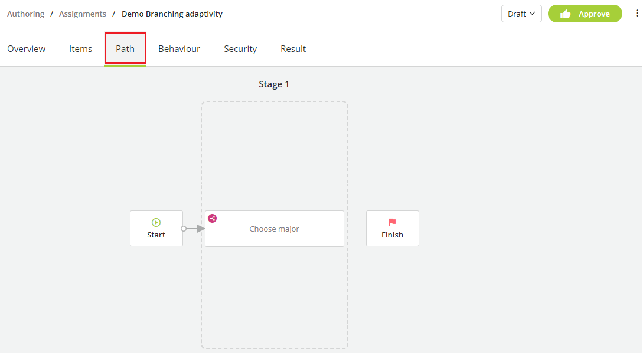The height and width of the screenshot is (353, 643).
Task: Open the Security tab
Action: click(x=240, y=48)
